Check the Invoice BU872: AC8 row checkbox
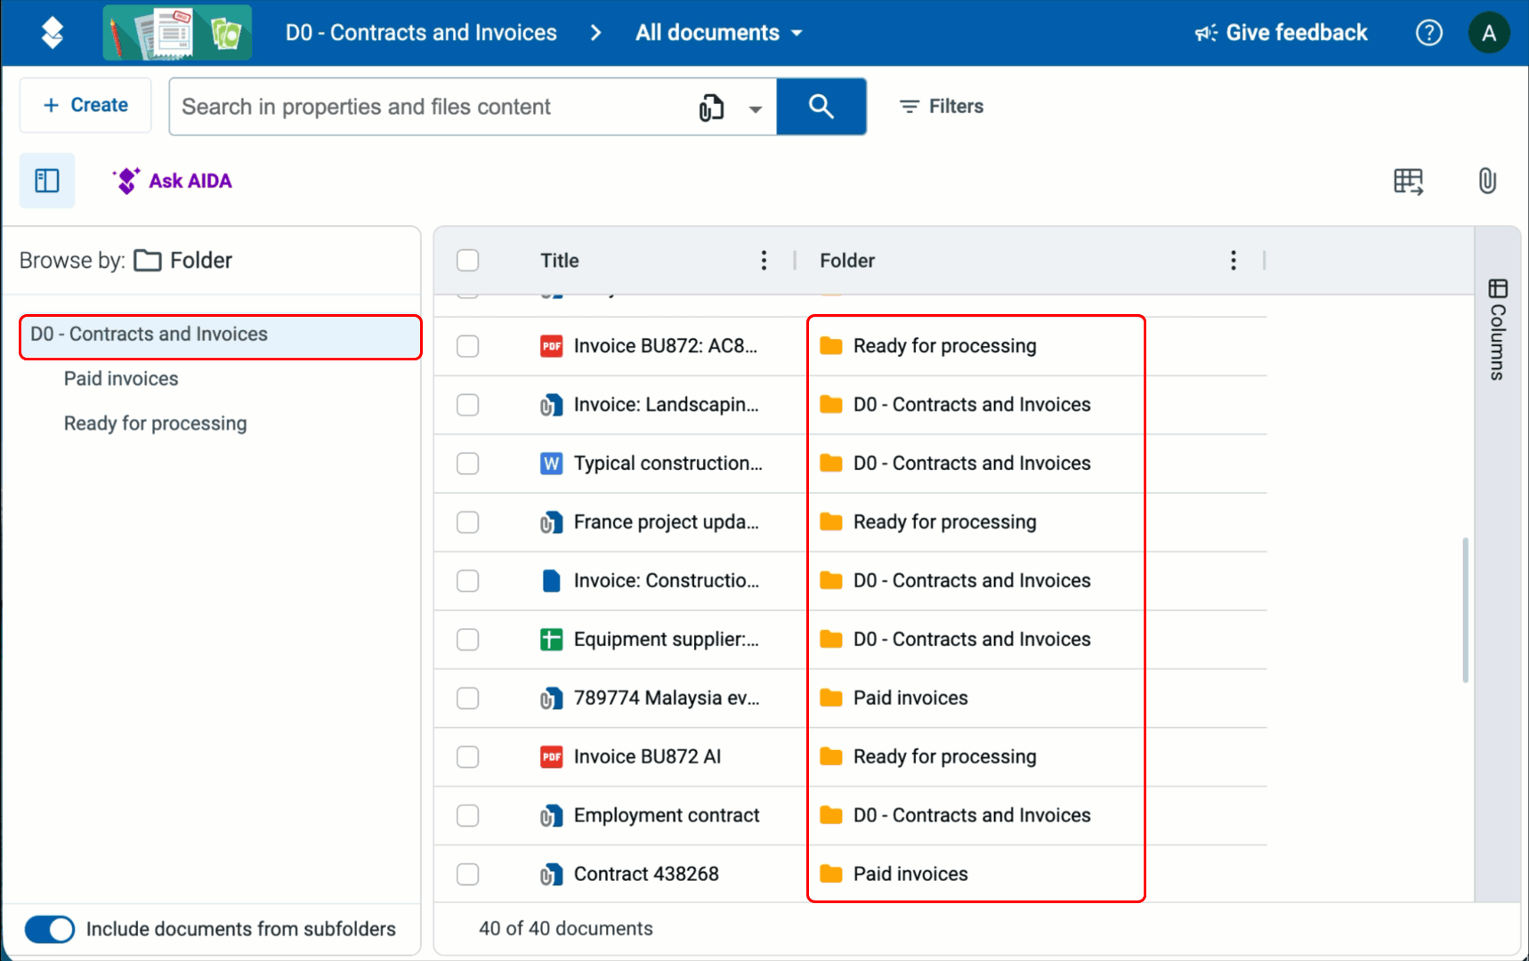Screen dimensions: 1529x961 (x=467, y=346)
